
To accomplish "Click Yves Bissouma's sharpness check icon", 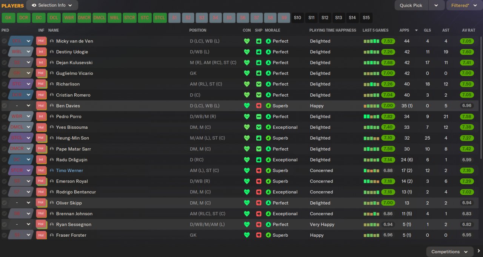I will point(258,127).
